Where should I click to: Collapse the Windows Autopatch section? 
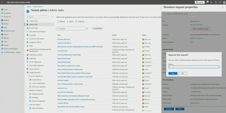(28, 90)
